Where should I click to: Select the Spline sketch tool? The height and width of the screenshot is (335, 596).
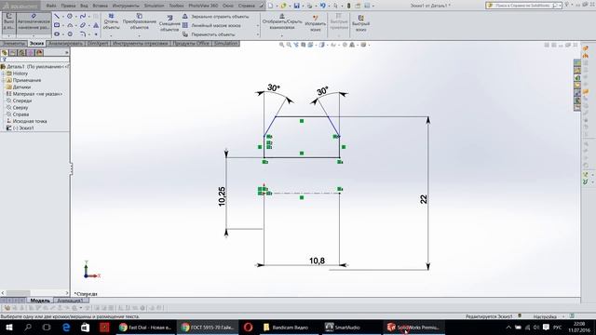83,17
